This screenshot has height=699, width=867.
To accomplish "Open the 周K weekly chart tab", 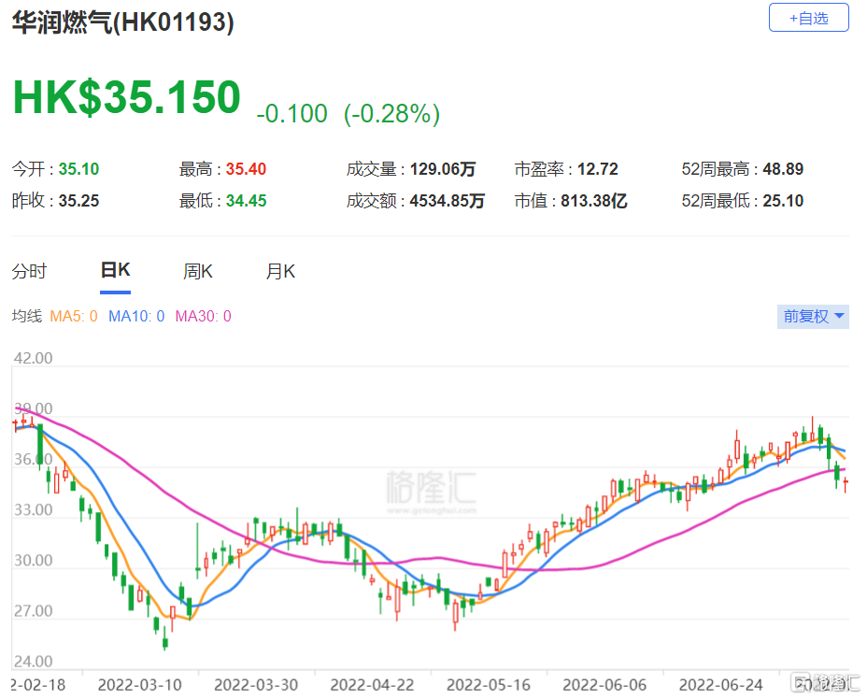I will [x=197, y=272].
